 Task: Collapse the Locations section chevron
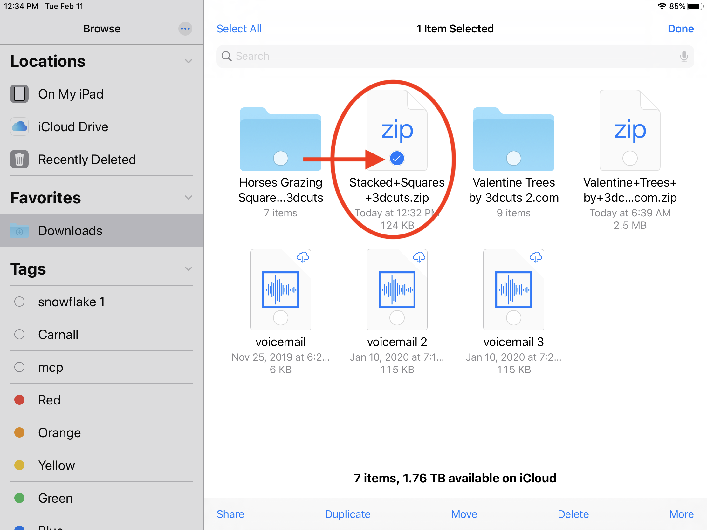pyautogui.click(x=189, y=61)
